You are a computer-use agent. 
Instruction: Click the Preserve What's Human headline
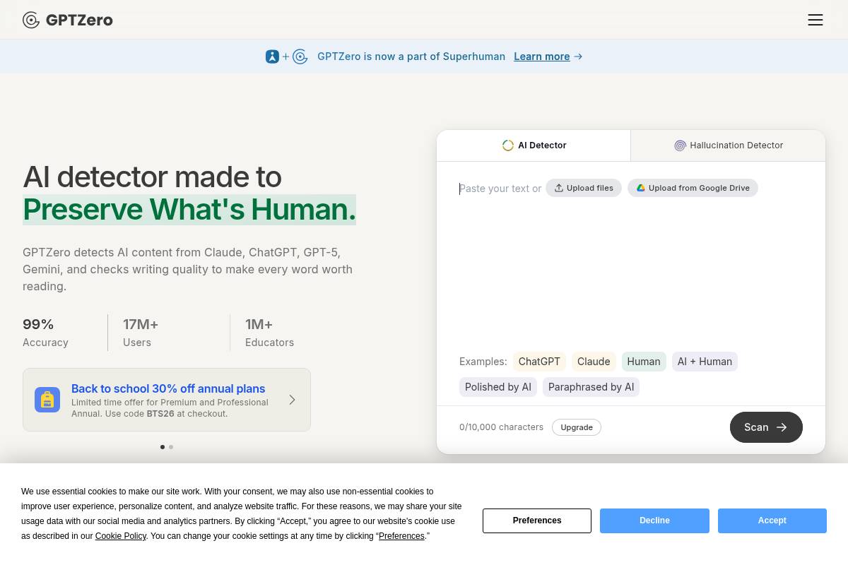click(x=189, y=210)
